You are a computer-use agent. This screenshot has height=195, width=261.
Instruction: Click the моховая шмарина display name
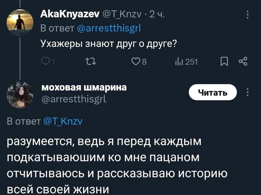tap(84, 87)
